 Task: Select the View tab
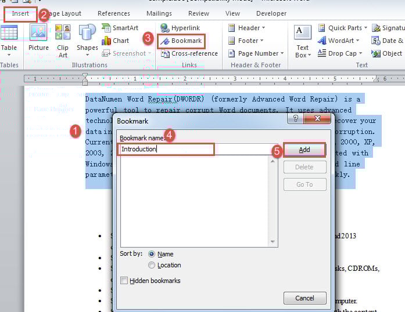click(232, 14)
